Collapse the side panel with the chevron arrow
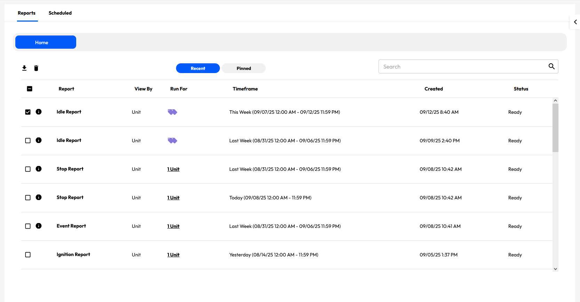580x302 pixels. 575,22
